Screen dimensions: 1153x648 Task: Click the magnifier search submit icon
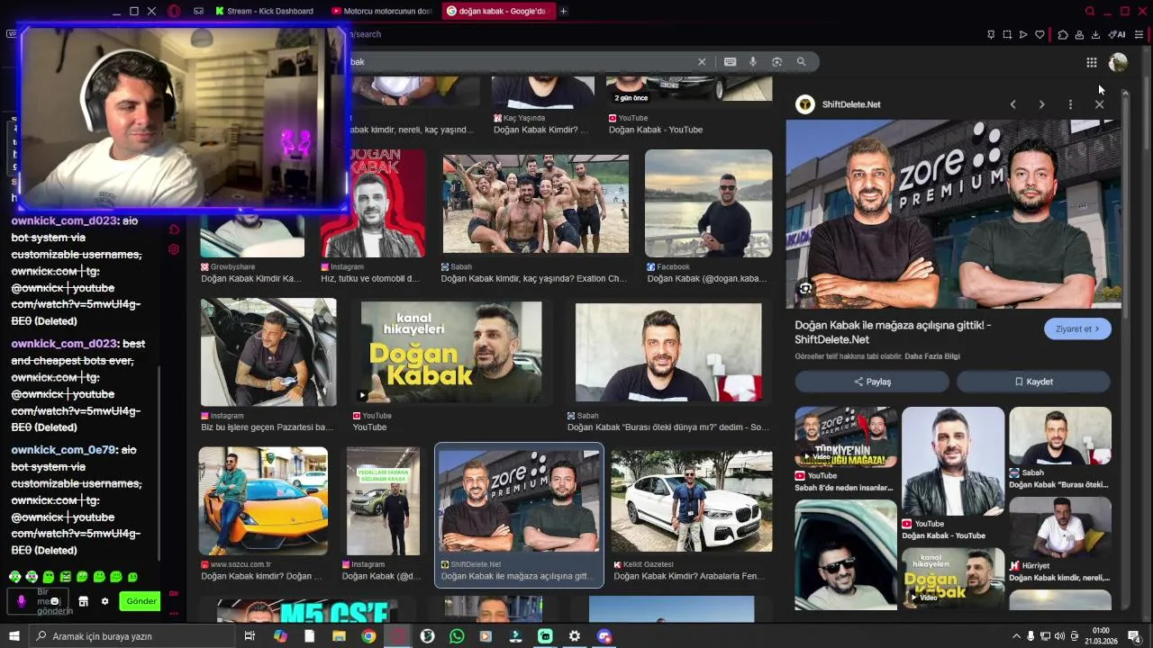pos(801,62)
